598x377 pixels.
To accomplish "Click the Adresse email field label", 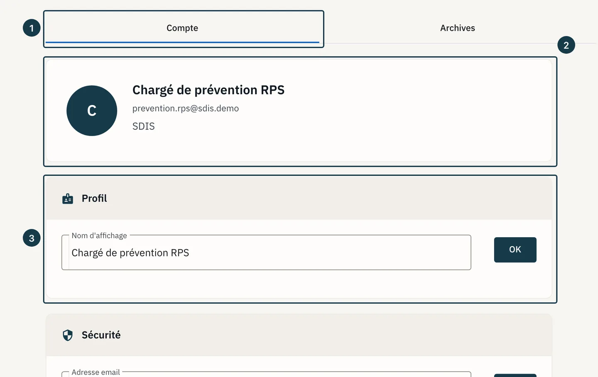I will pos(96,372).
